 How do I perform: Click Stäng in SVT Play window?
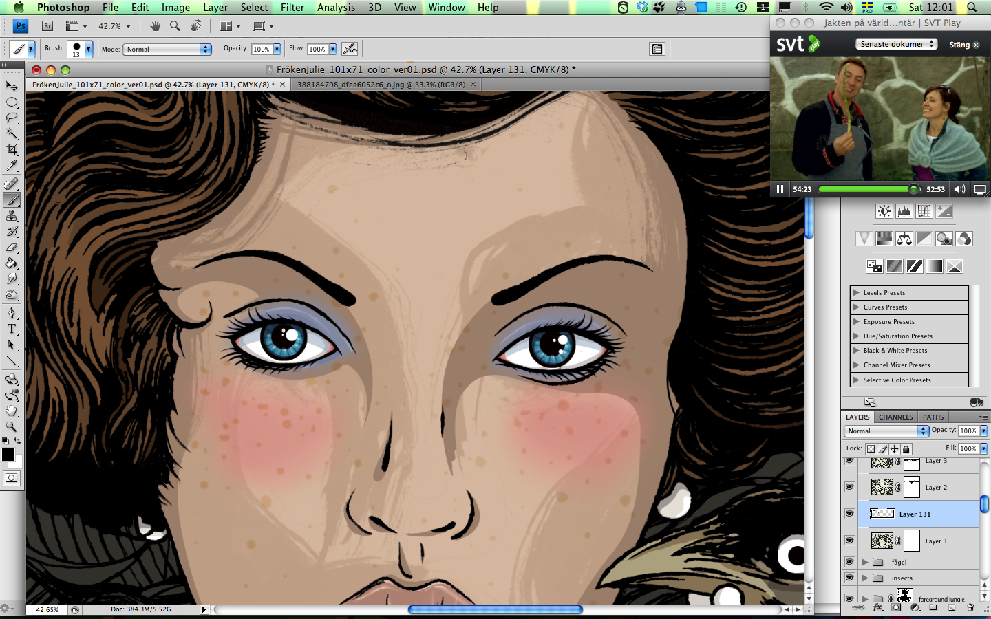coord(963,45)
